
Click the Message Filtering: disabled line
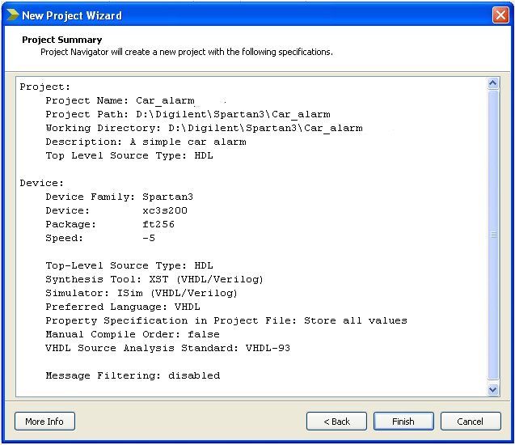pos(133,375)
